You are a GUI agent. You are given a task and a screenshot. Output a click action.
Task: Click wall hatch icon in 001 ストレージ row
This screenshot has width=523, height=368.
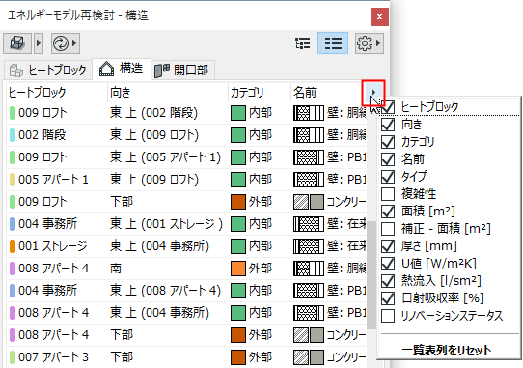coord(309,246)
